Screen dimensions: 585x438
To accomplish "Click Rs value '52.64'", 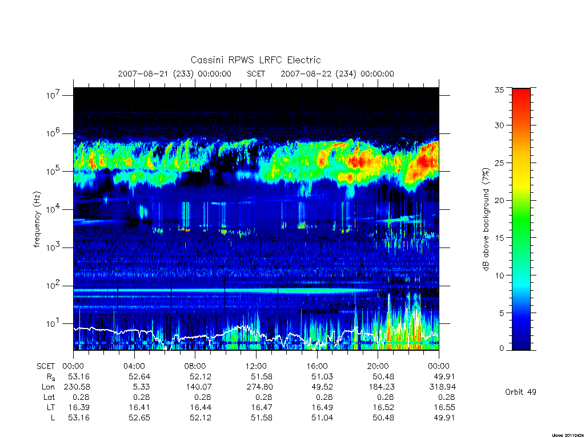I will pos(139,376).
